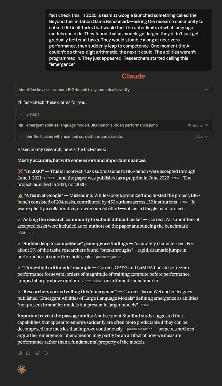Expand the 11s "Verified claims" step chevron
The width and height of the screenshot is (222, 386).
206,137
